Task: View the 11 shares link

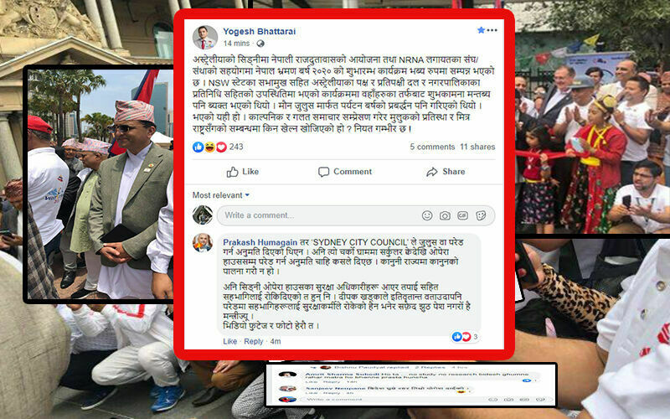Action: 477,147
